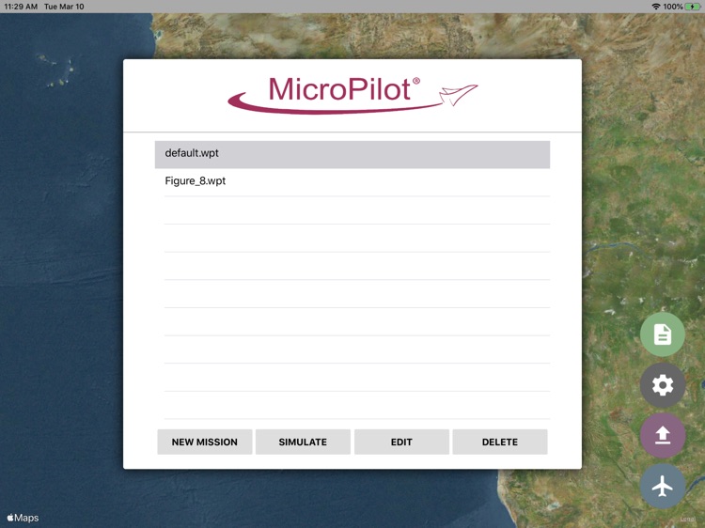Screen dimensions: 705x528
Task: Open the mission files document button
Action: click(663, 334)
